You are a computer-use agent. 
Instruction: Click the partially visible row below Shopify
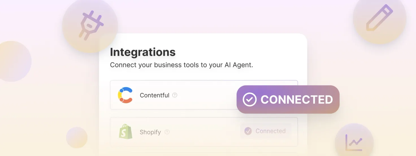[204, 155]
